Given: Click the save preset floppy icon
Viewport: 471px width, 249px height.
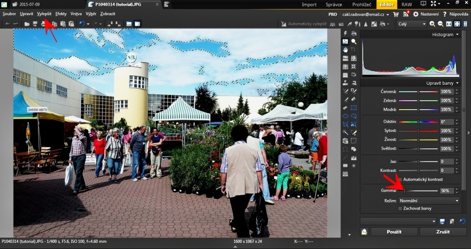Looking at the screenshot, I should tap(442, 221).
